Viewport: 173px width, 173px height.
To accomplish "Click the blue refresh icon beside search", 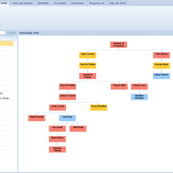I will point(11,33).
